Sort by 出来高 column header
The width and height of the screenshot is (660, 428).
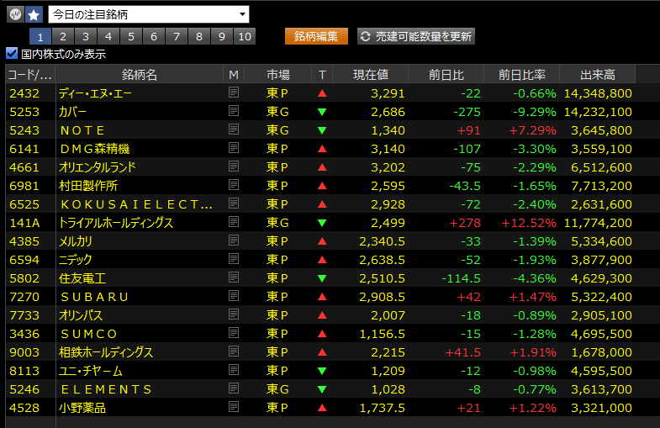598,75
